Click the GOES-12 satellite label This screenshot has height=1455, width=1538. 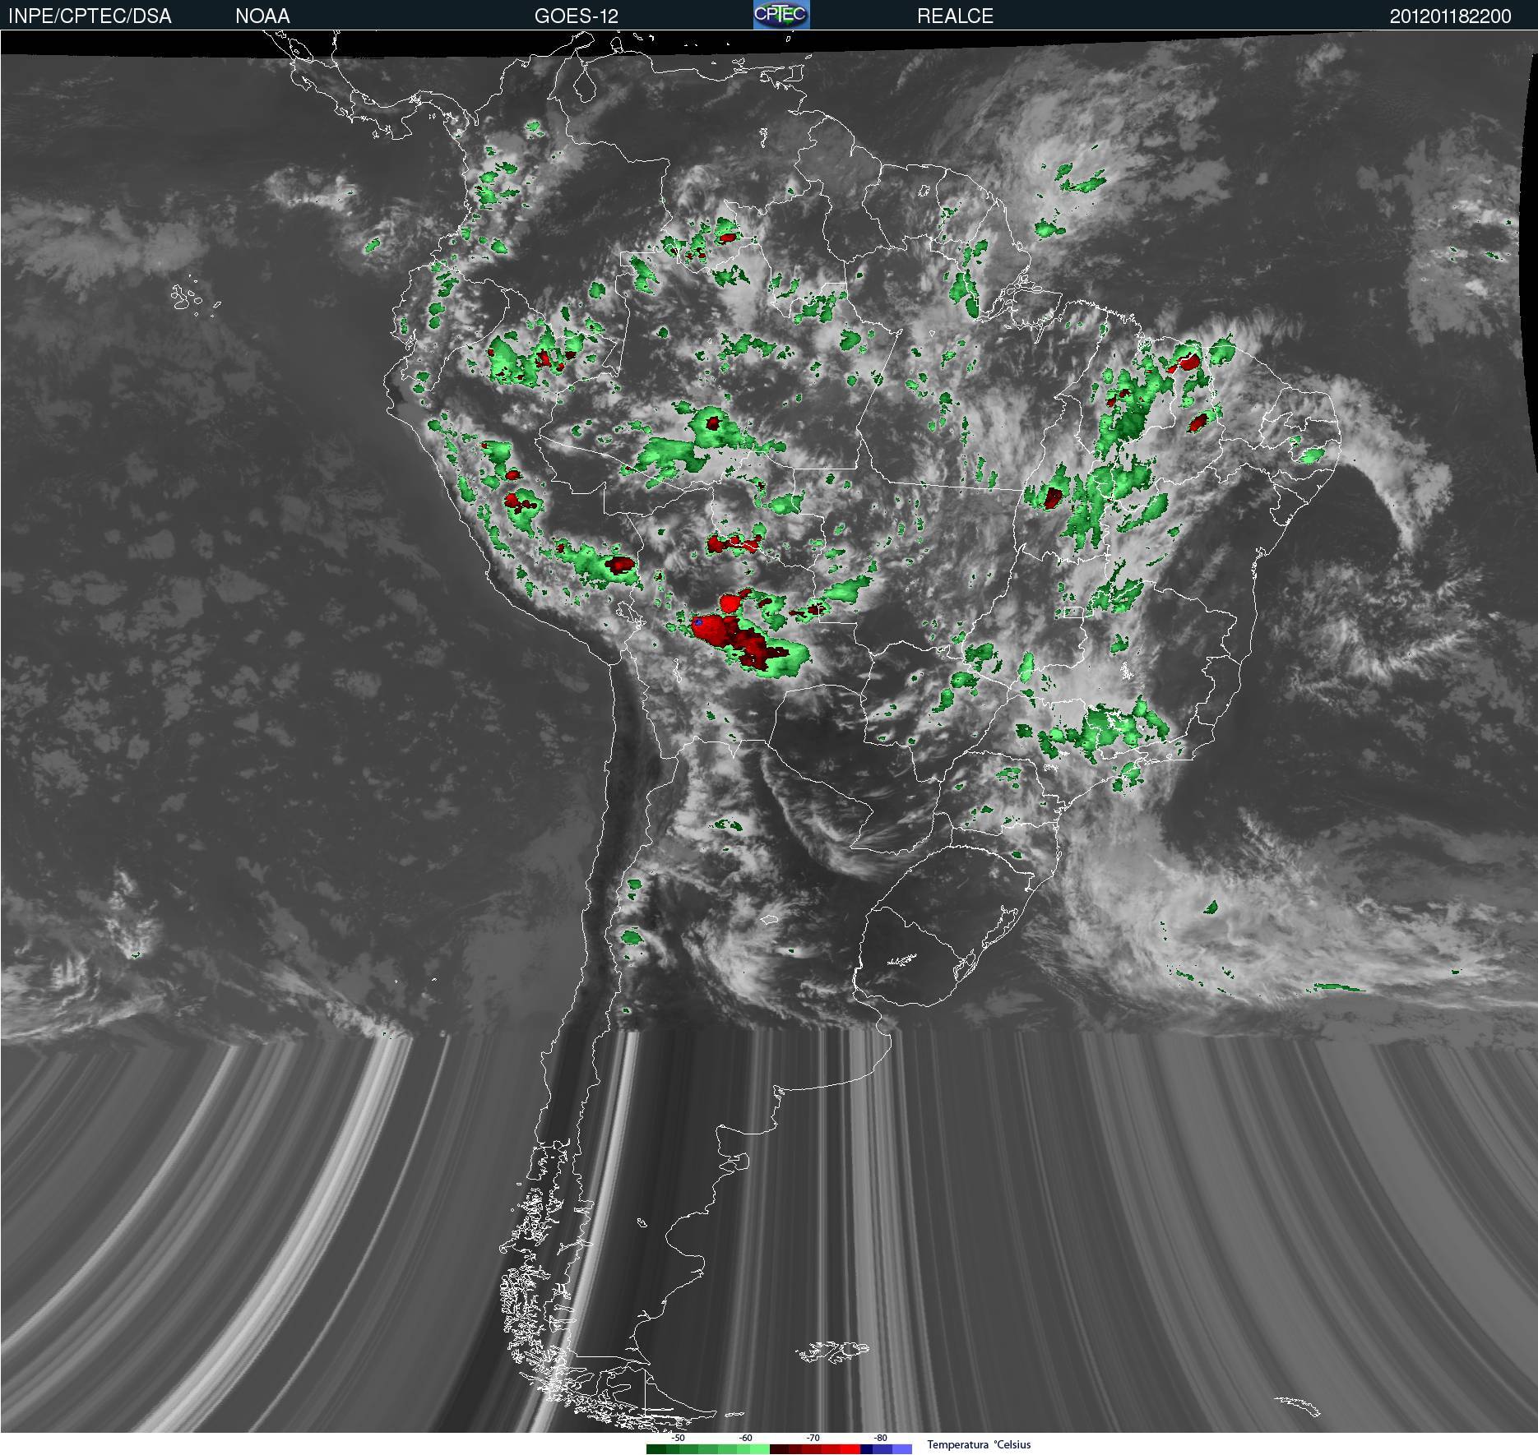[x=576, y=16]
